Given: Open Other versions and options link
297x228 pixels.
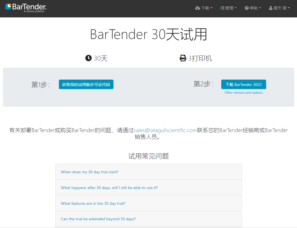Looking at the screenshot, I should (x=244, y=93).
